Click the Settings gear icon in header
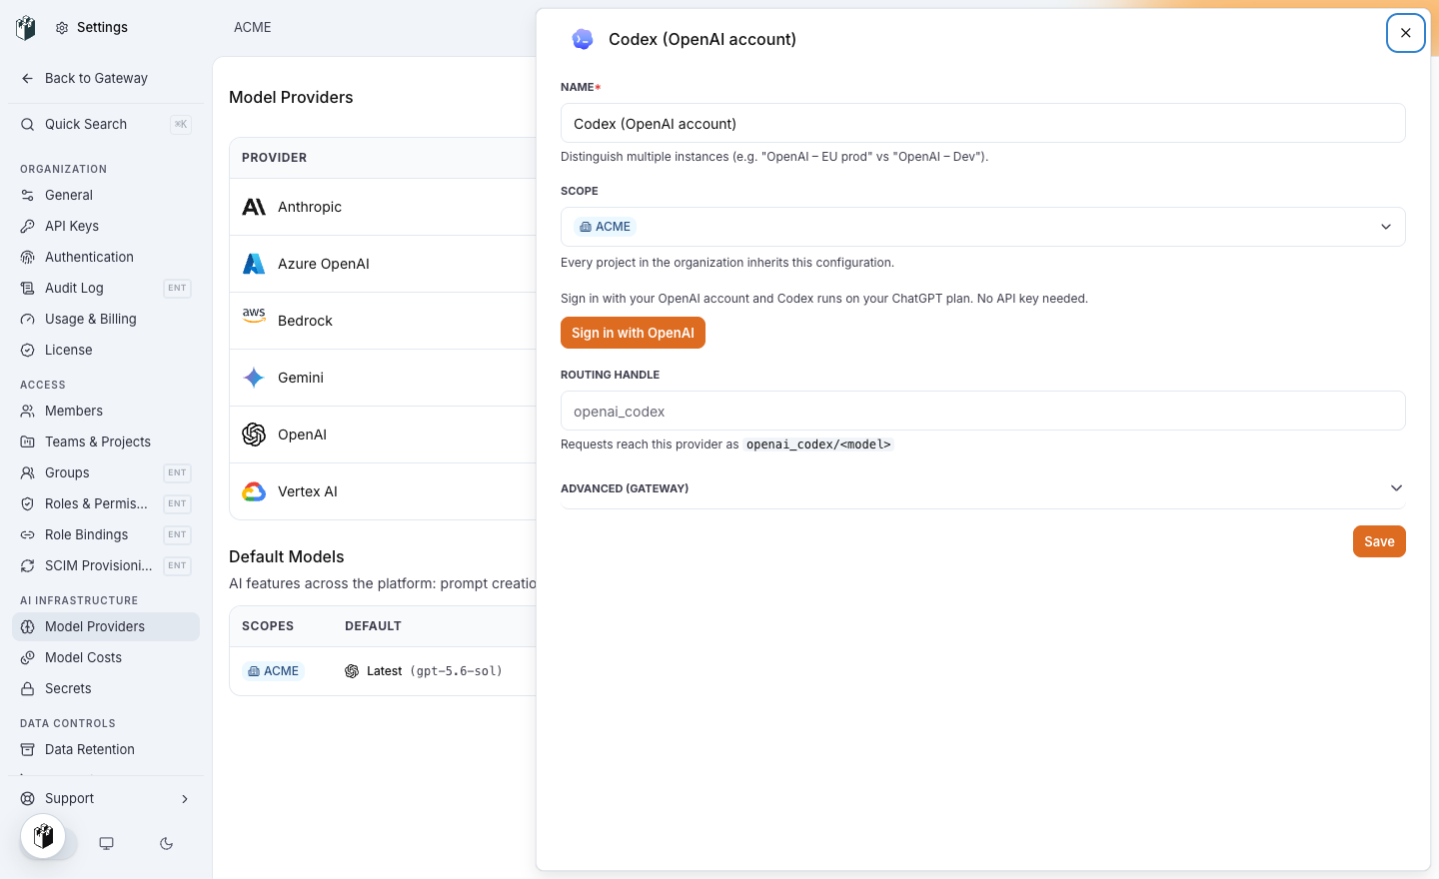Screen dimensions: 1439x879 tap(62, 28)
